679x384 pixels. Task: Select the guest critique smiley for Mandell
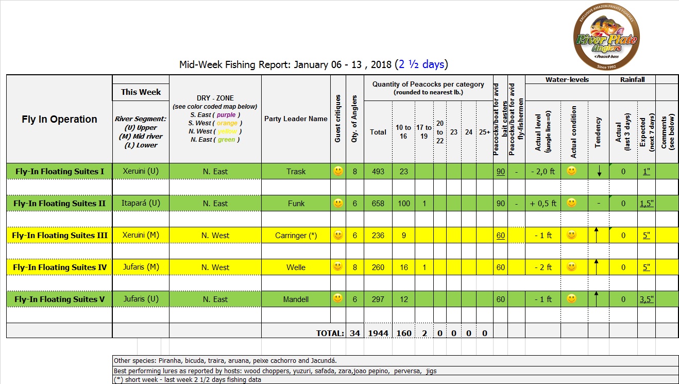[x=338, y=298]
